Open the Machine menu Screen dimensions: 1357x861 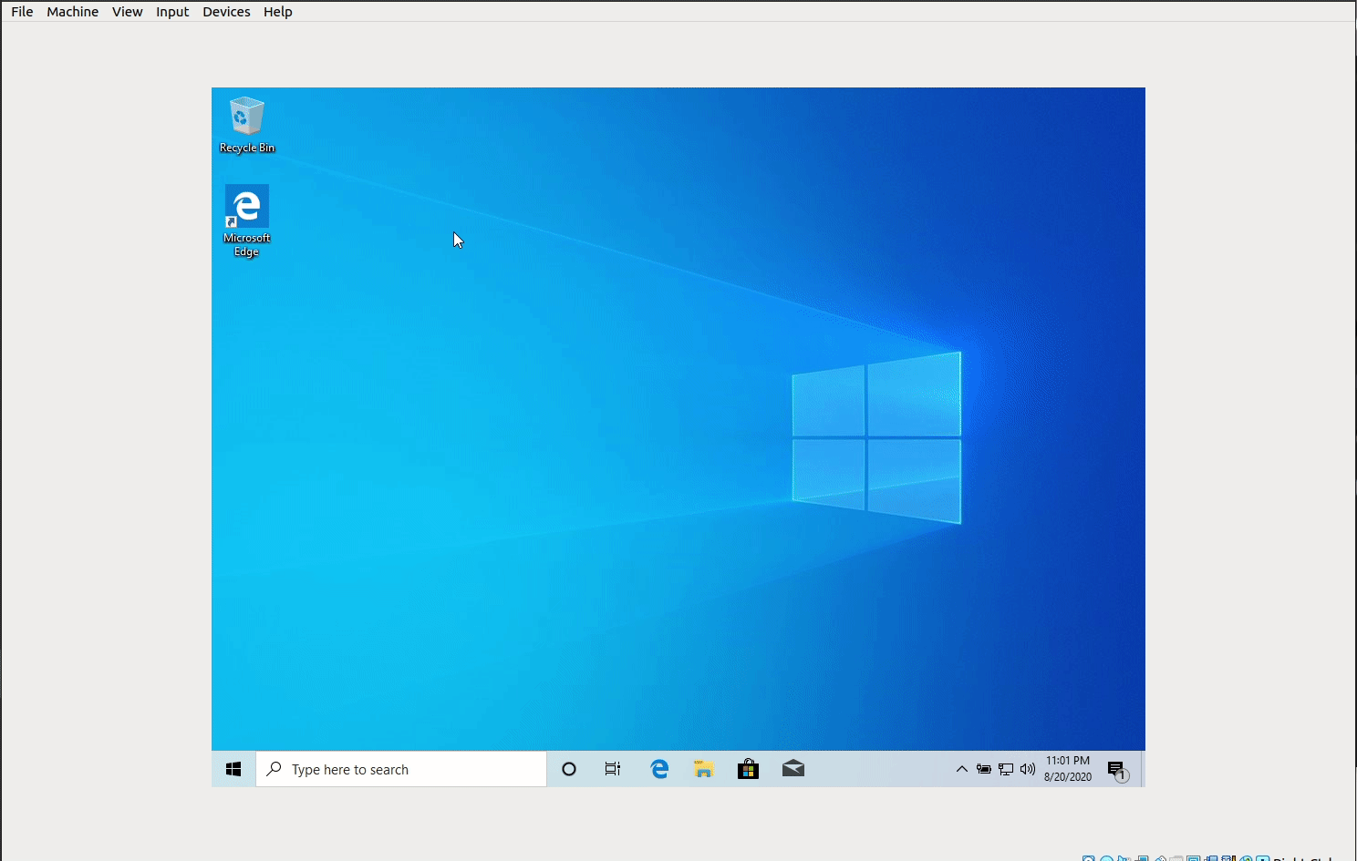coord(72,12)
